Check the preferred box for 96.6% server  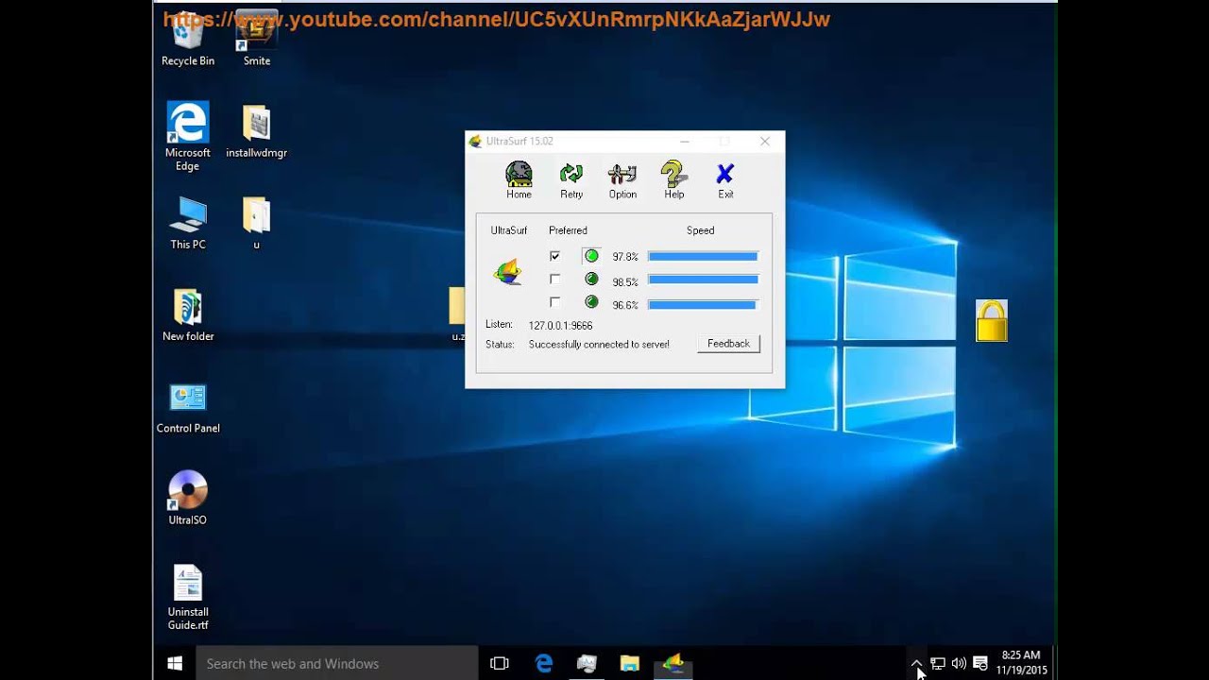click(x=554, y=302)
